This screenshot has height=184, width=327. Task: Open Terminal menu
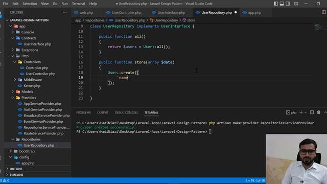78,4
